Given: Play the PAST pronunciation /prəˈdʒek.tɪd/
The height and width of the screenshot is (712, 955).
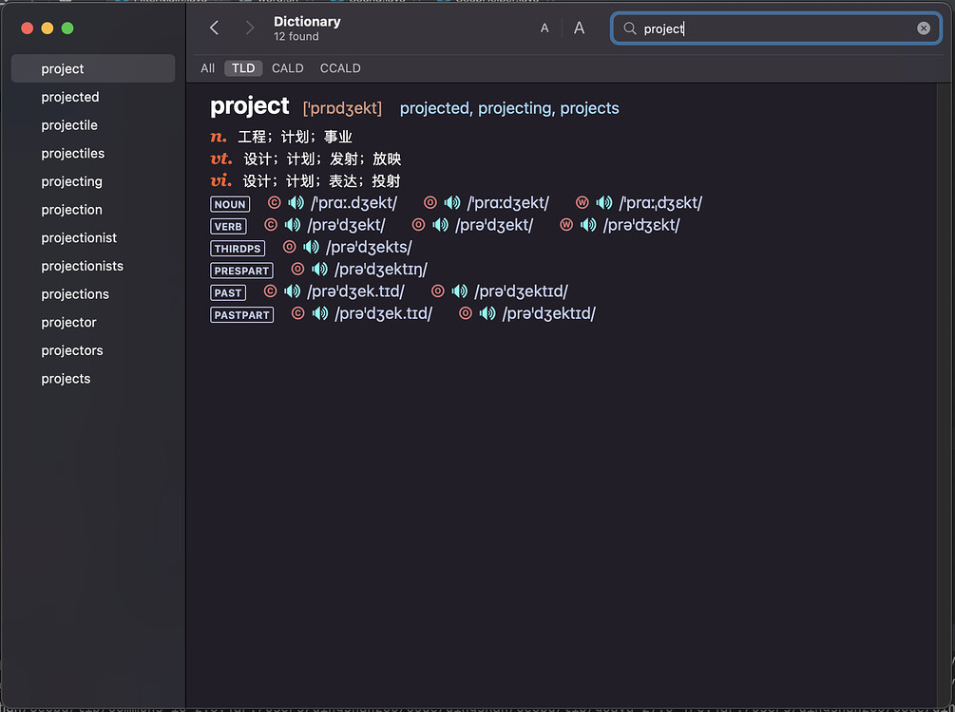Looking at the screenshot, I should pyautogui.click(x=292, y=291).
